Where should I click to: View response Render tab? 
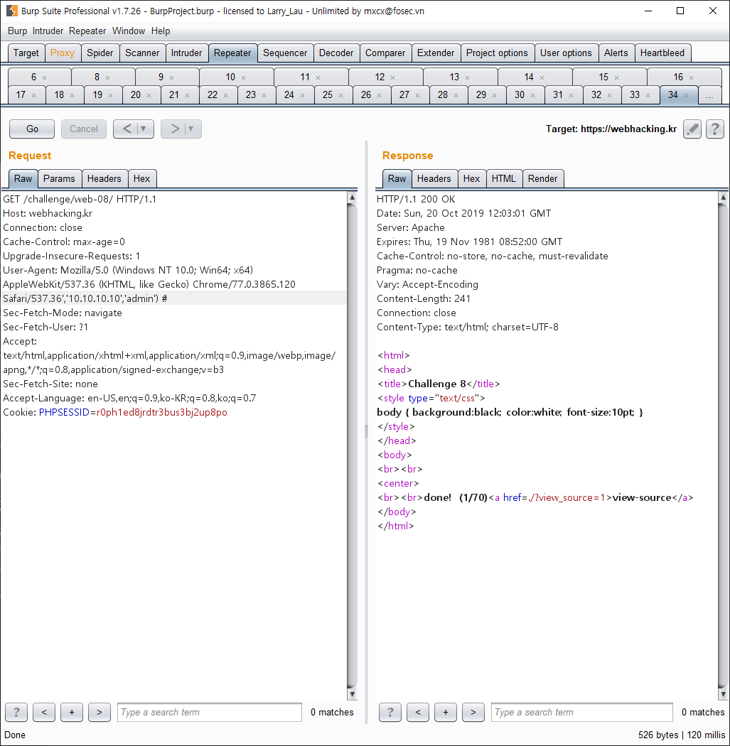pos(542,179)
